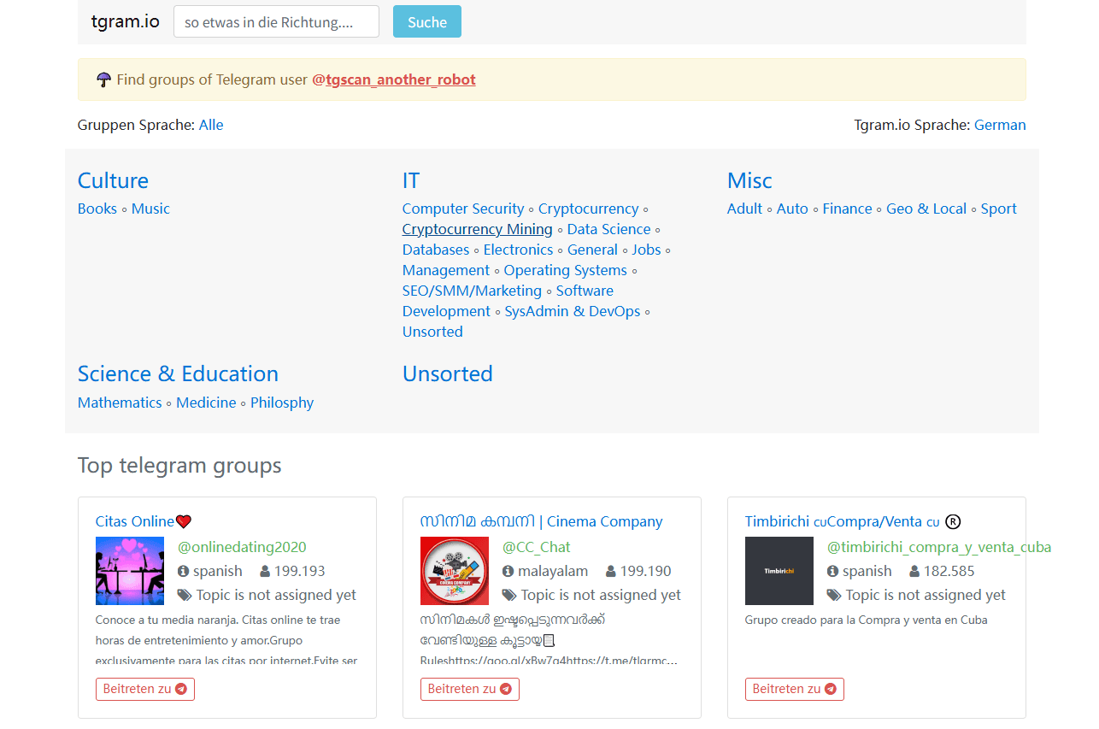Click Beitreten zu button for Timbirichi group
Viewport: 1099px width, 729px height.
click(794, 689)
